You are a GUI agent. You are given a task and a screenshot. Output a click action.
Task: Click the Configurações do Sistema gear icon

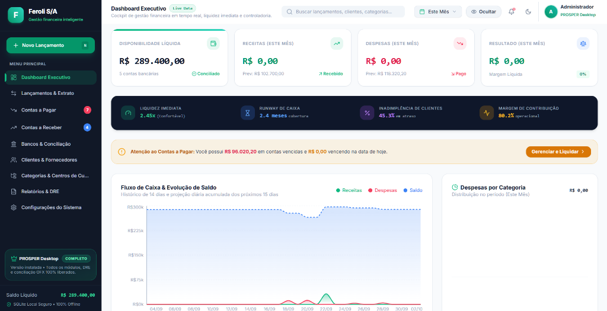[14, 207]
